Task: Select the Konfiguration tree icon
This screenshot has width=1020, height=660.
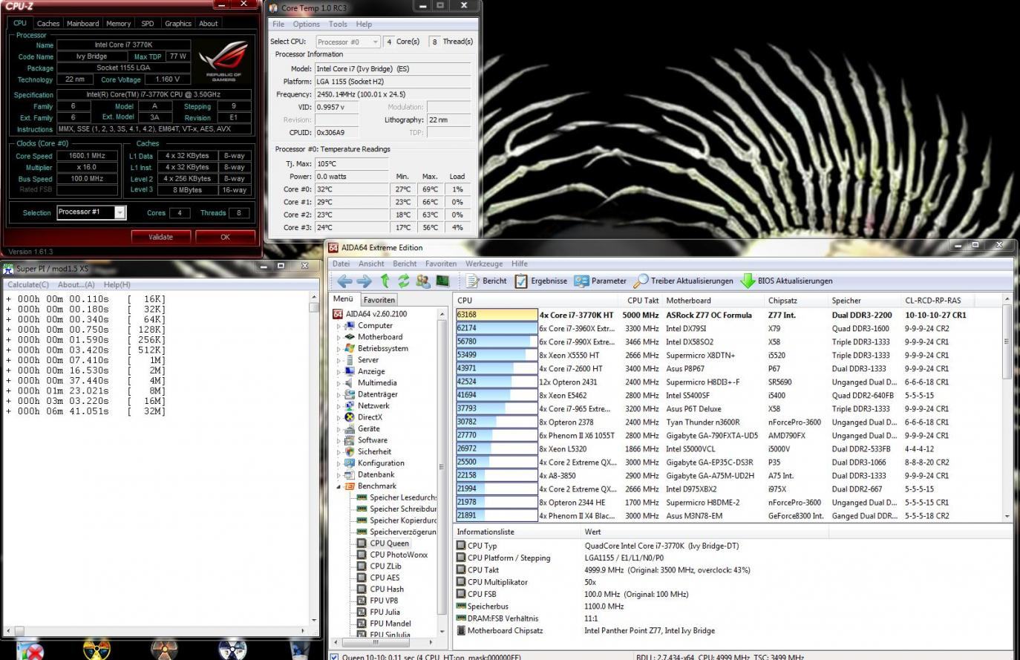Action: [x=350, y=463]
